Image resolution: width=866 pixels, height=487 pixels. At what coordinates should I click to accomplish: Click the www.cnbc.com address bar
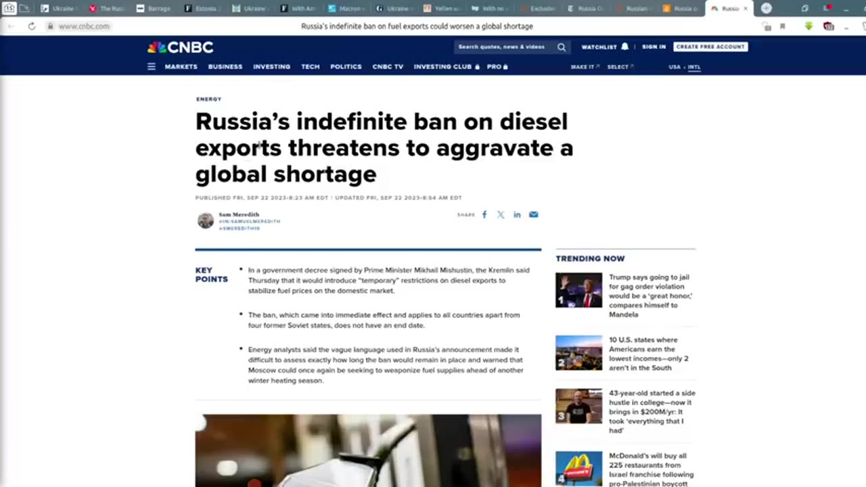[84, 26]
